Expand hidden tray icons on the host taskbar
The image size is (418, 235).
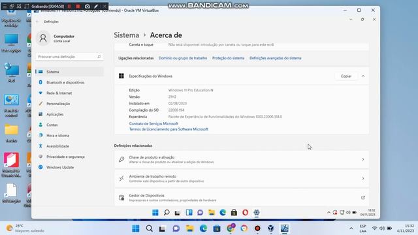(x=351, y=228)
